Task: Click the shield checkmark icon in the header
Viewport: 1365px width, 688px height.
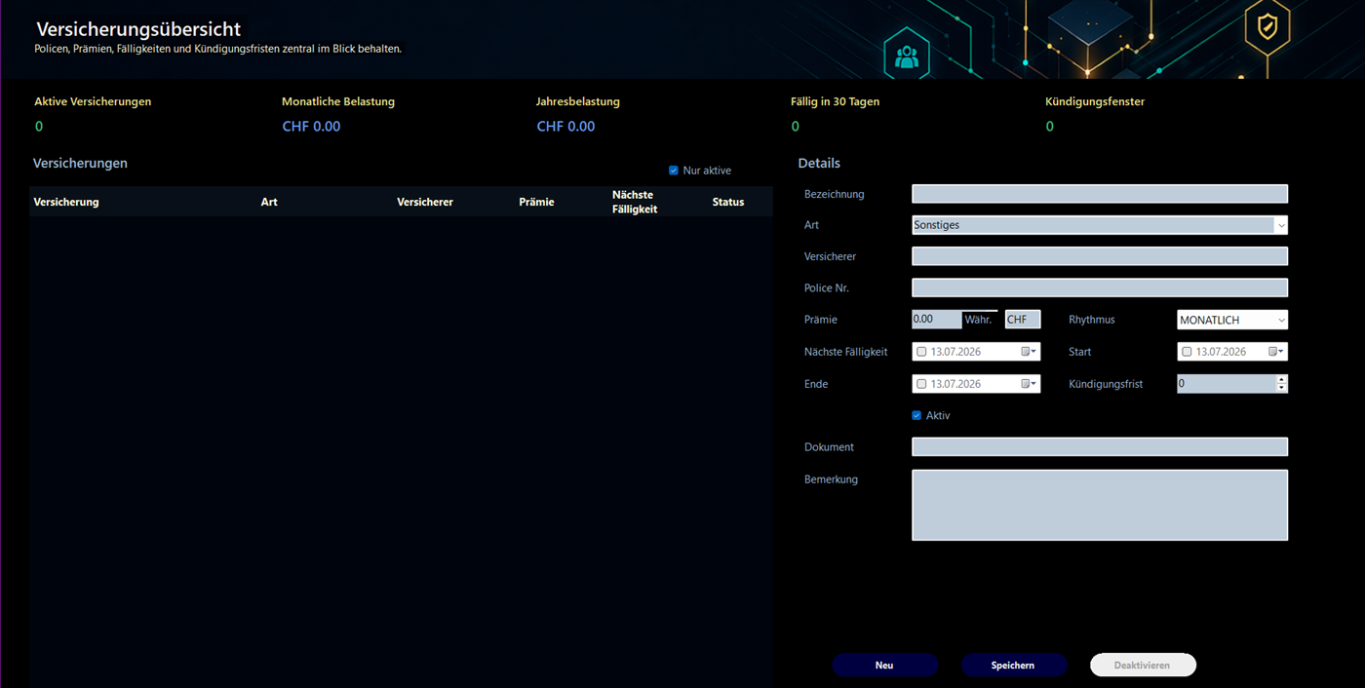Action: coord(1267,26)
